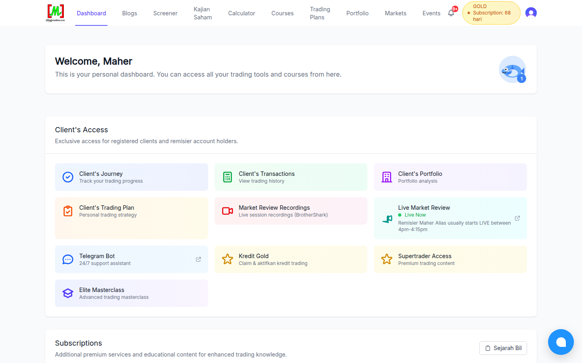
Task: Open the user profile avatar menu
Action: pos(531,13)
